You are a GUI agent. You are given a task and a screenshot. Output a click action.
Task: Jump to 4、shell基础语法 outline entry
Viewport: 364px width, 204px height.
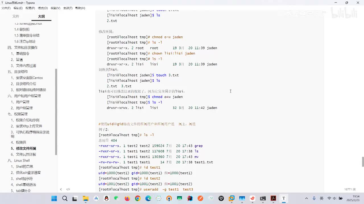tap(24, 185)
